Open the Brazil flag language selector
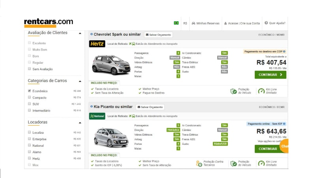 pos(176,23)
